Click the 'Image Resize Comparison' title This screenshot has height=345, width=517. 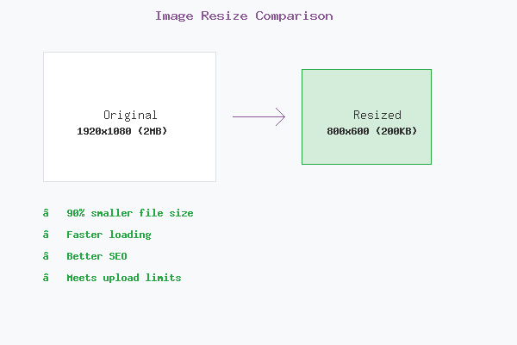point(244,16)
